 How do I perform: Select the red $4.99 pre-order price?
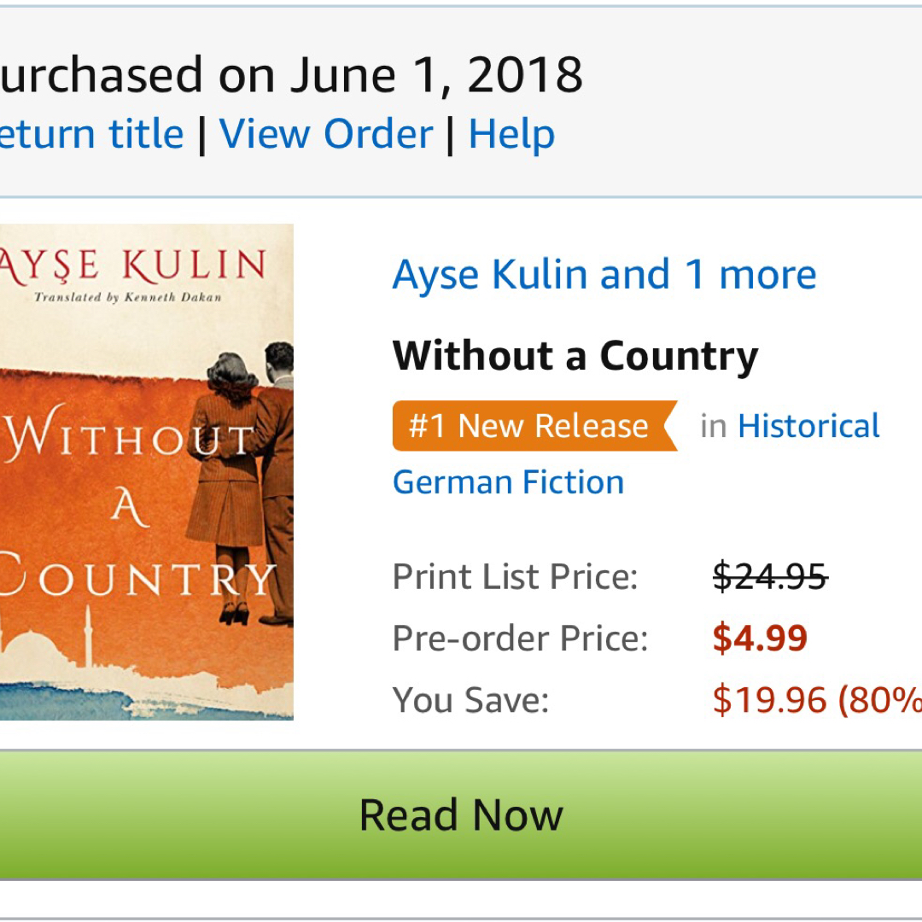760,639
